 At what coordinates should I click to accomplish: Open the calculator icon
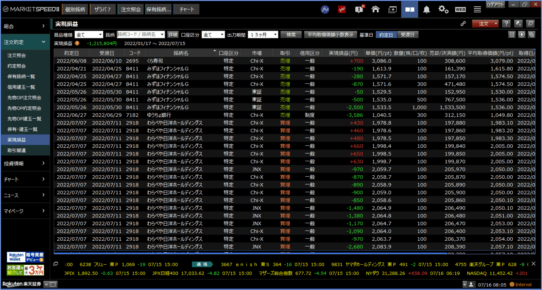[x=512, y=35]
